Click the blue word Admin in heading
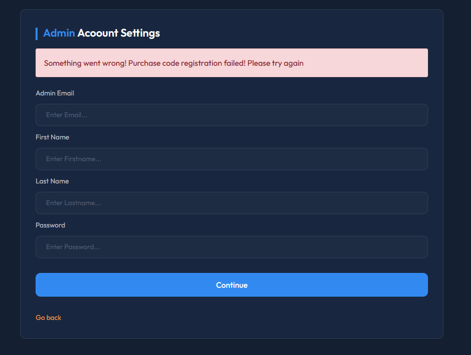This screenshot has height=355, width=471. tap(59, 33)
